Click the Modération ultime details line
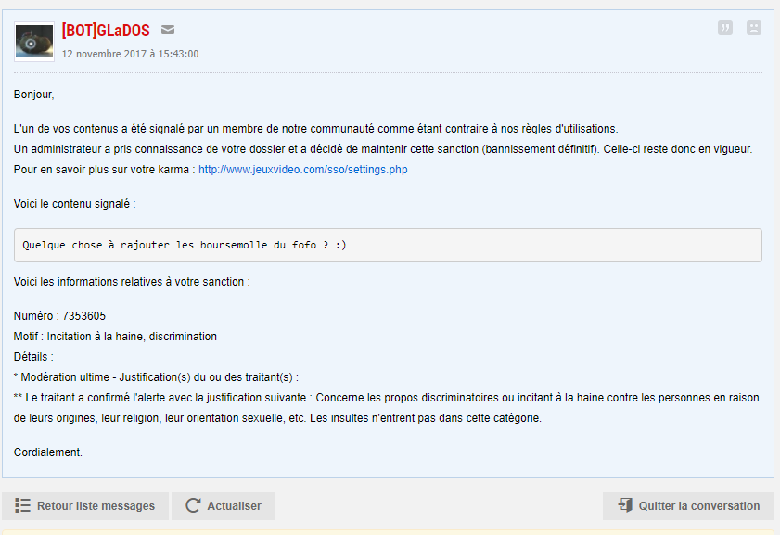 [156, 376]
